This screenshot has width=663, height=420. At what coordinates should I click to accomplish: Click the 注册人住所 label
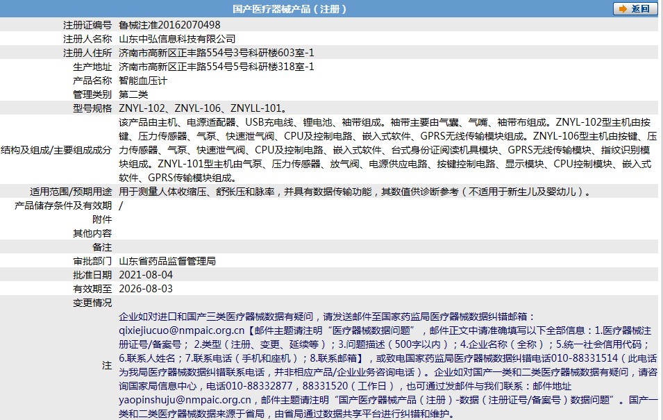pyautogui.click(x=87, y=53)
